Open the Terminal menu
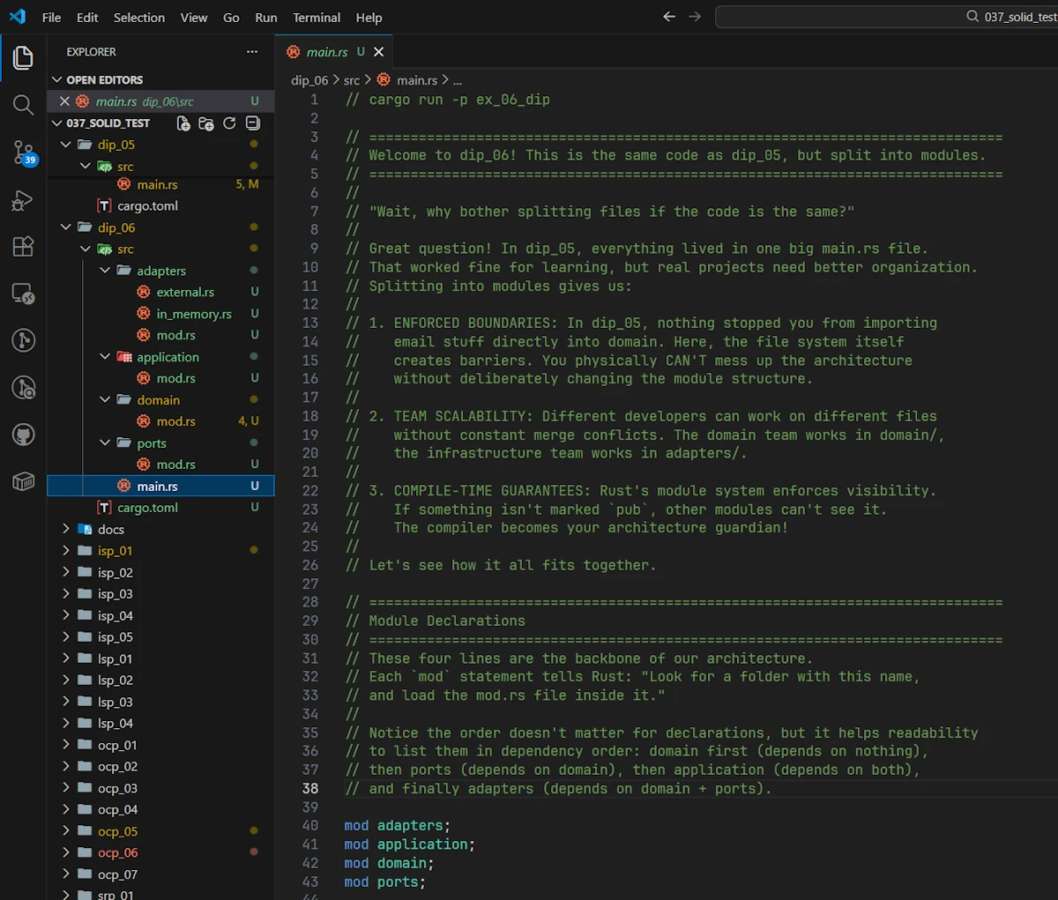This screenshot has width=1058, height=900. pos(317,18)
